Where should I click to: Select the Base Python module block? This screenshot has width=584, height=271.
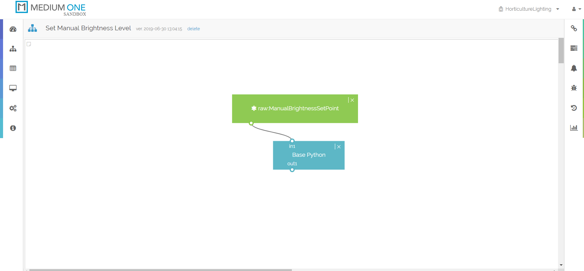(x=309, y=155)
